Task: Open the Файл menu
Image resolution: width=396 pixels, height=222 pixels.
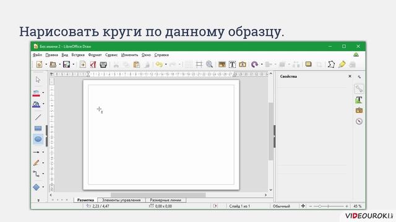Action: pyautogui.click(x=37, y=55)
